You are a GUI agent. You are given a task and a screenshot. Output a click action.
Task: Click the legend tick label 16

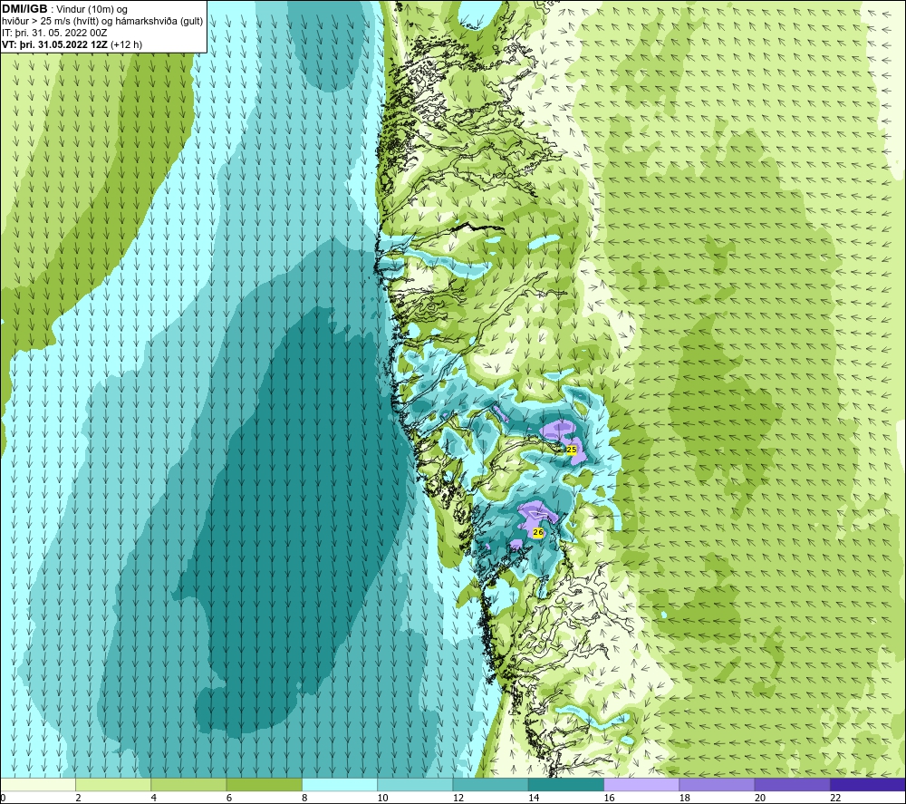609,798
